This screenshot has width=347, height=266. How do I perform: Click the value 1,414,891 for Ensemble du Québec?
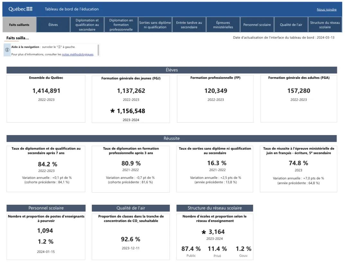(x=46, y=91)
